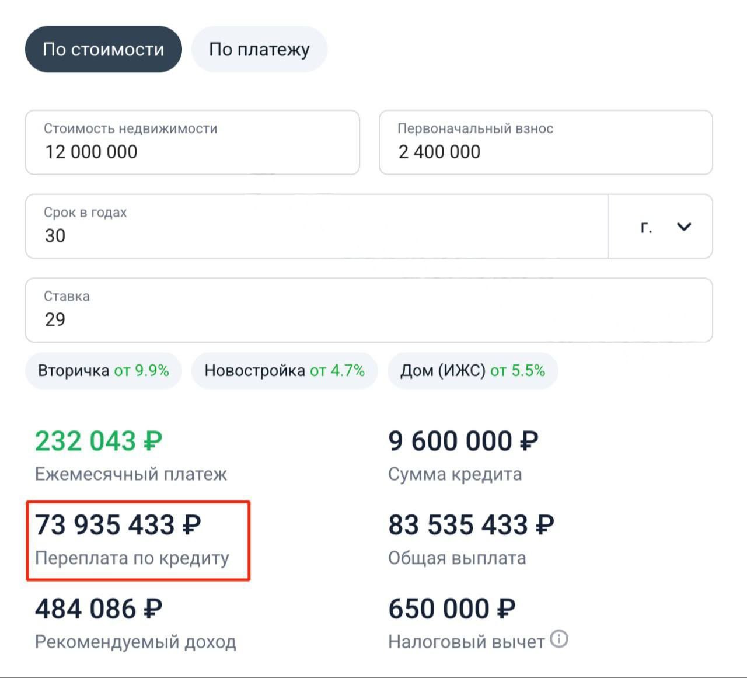This screenshot has width=747, height=678.
Task: Select the По стоимости tab
Action: click(103, 50)
